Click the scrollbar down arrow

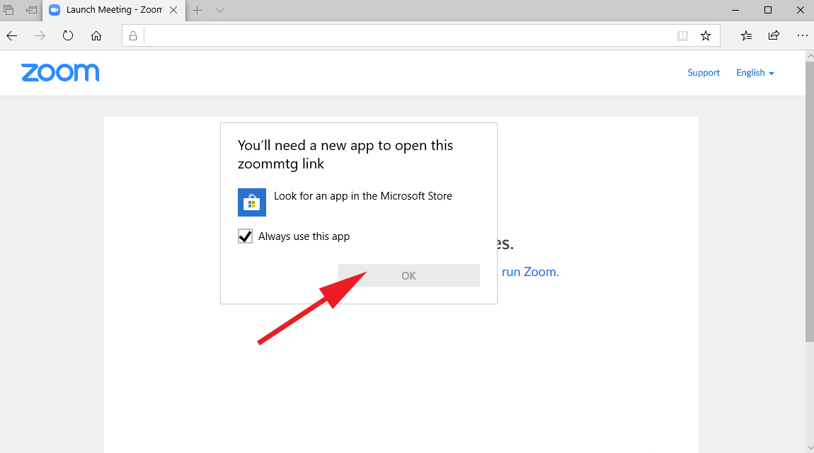coord(809,448)
